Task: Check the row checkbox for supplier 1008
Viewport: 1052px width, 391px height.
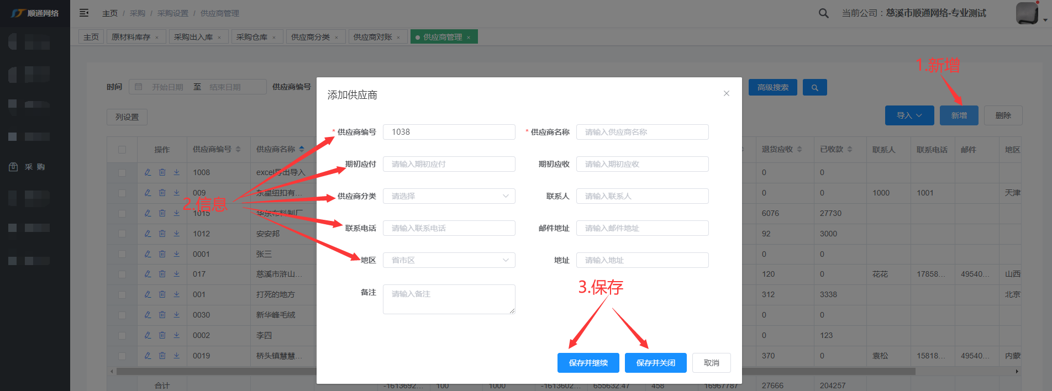Action: [x=122, y=172]
